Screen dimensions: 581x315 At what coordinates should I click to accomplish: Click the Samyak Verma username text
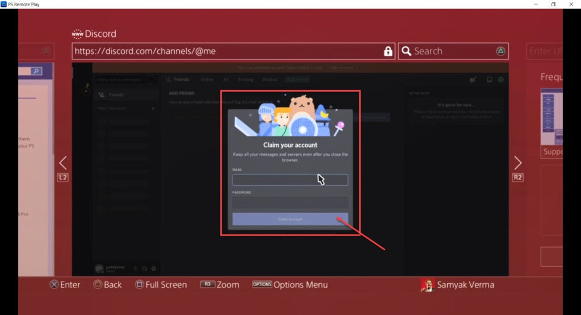coord(465,284)
